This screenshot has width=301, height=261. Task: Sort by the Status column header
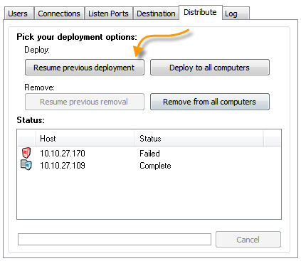tap(199, 139)
